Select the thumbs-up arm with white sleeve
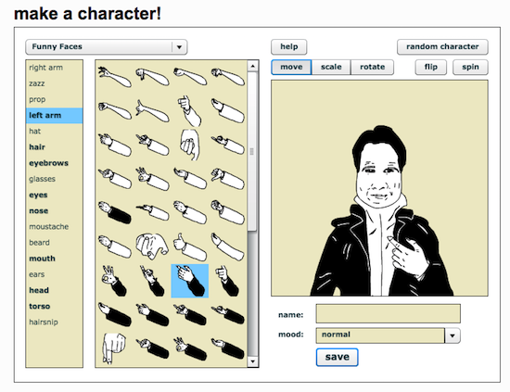The height and width of the screenshot is (392, 510). pos(189,247)
